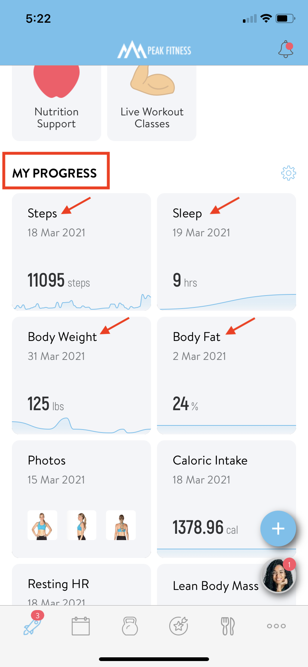Open the three-dots more tab
Screen dimensions: 308x667
(x=276, y=626)
